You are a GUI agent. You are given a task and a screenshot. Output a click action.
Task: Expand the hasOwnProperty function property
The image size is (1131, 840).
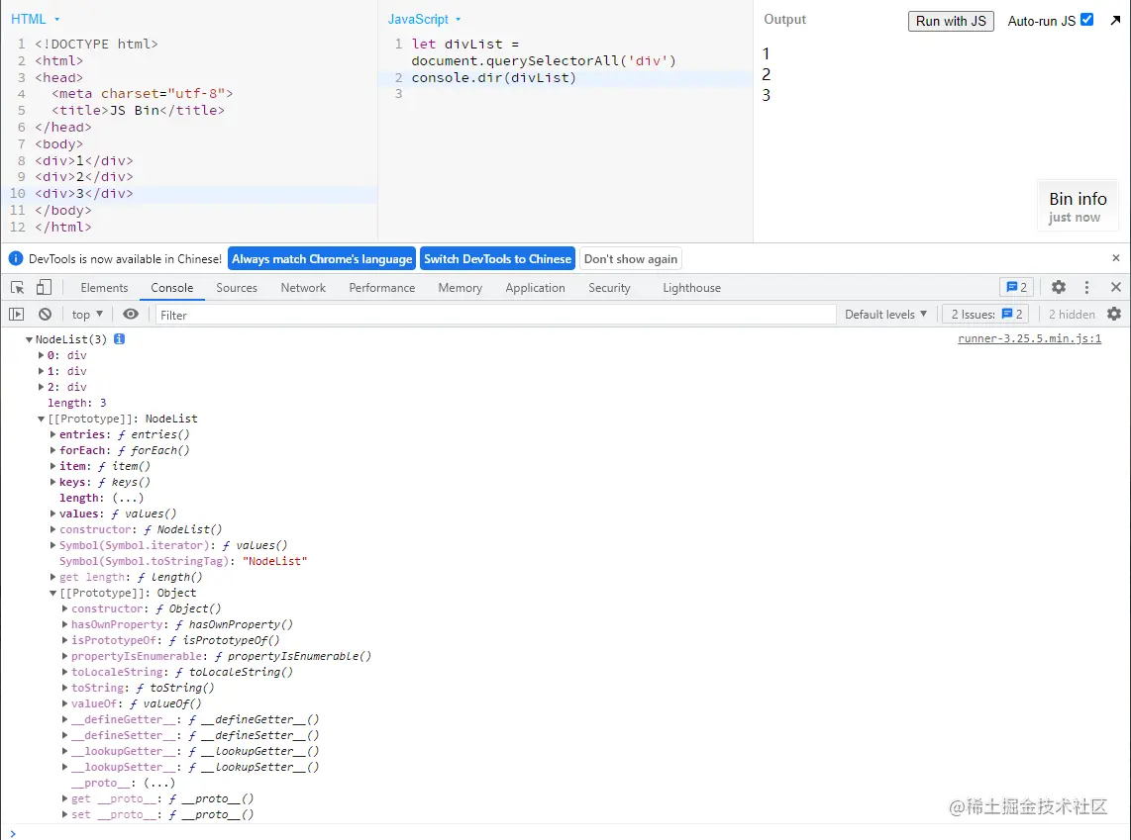tap(64, 624)
